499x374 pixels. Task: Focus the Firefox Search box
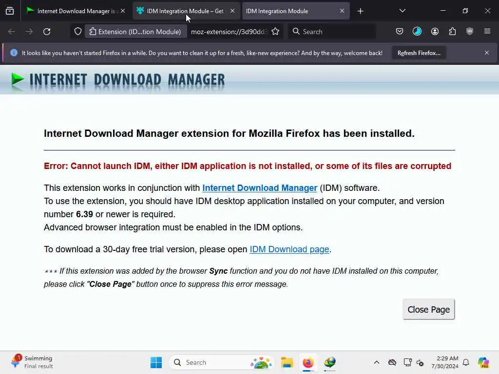click(x=331, y=32)
